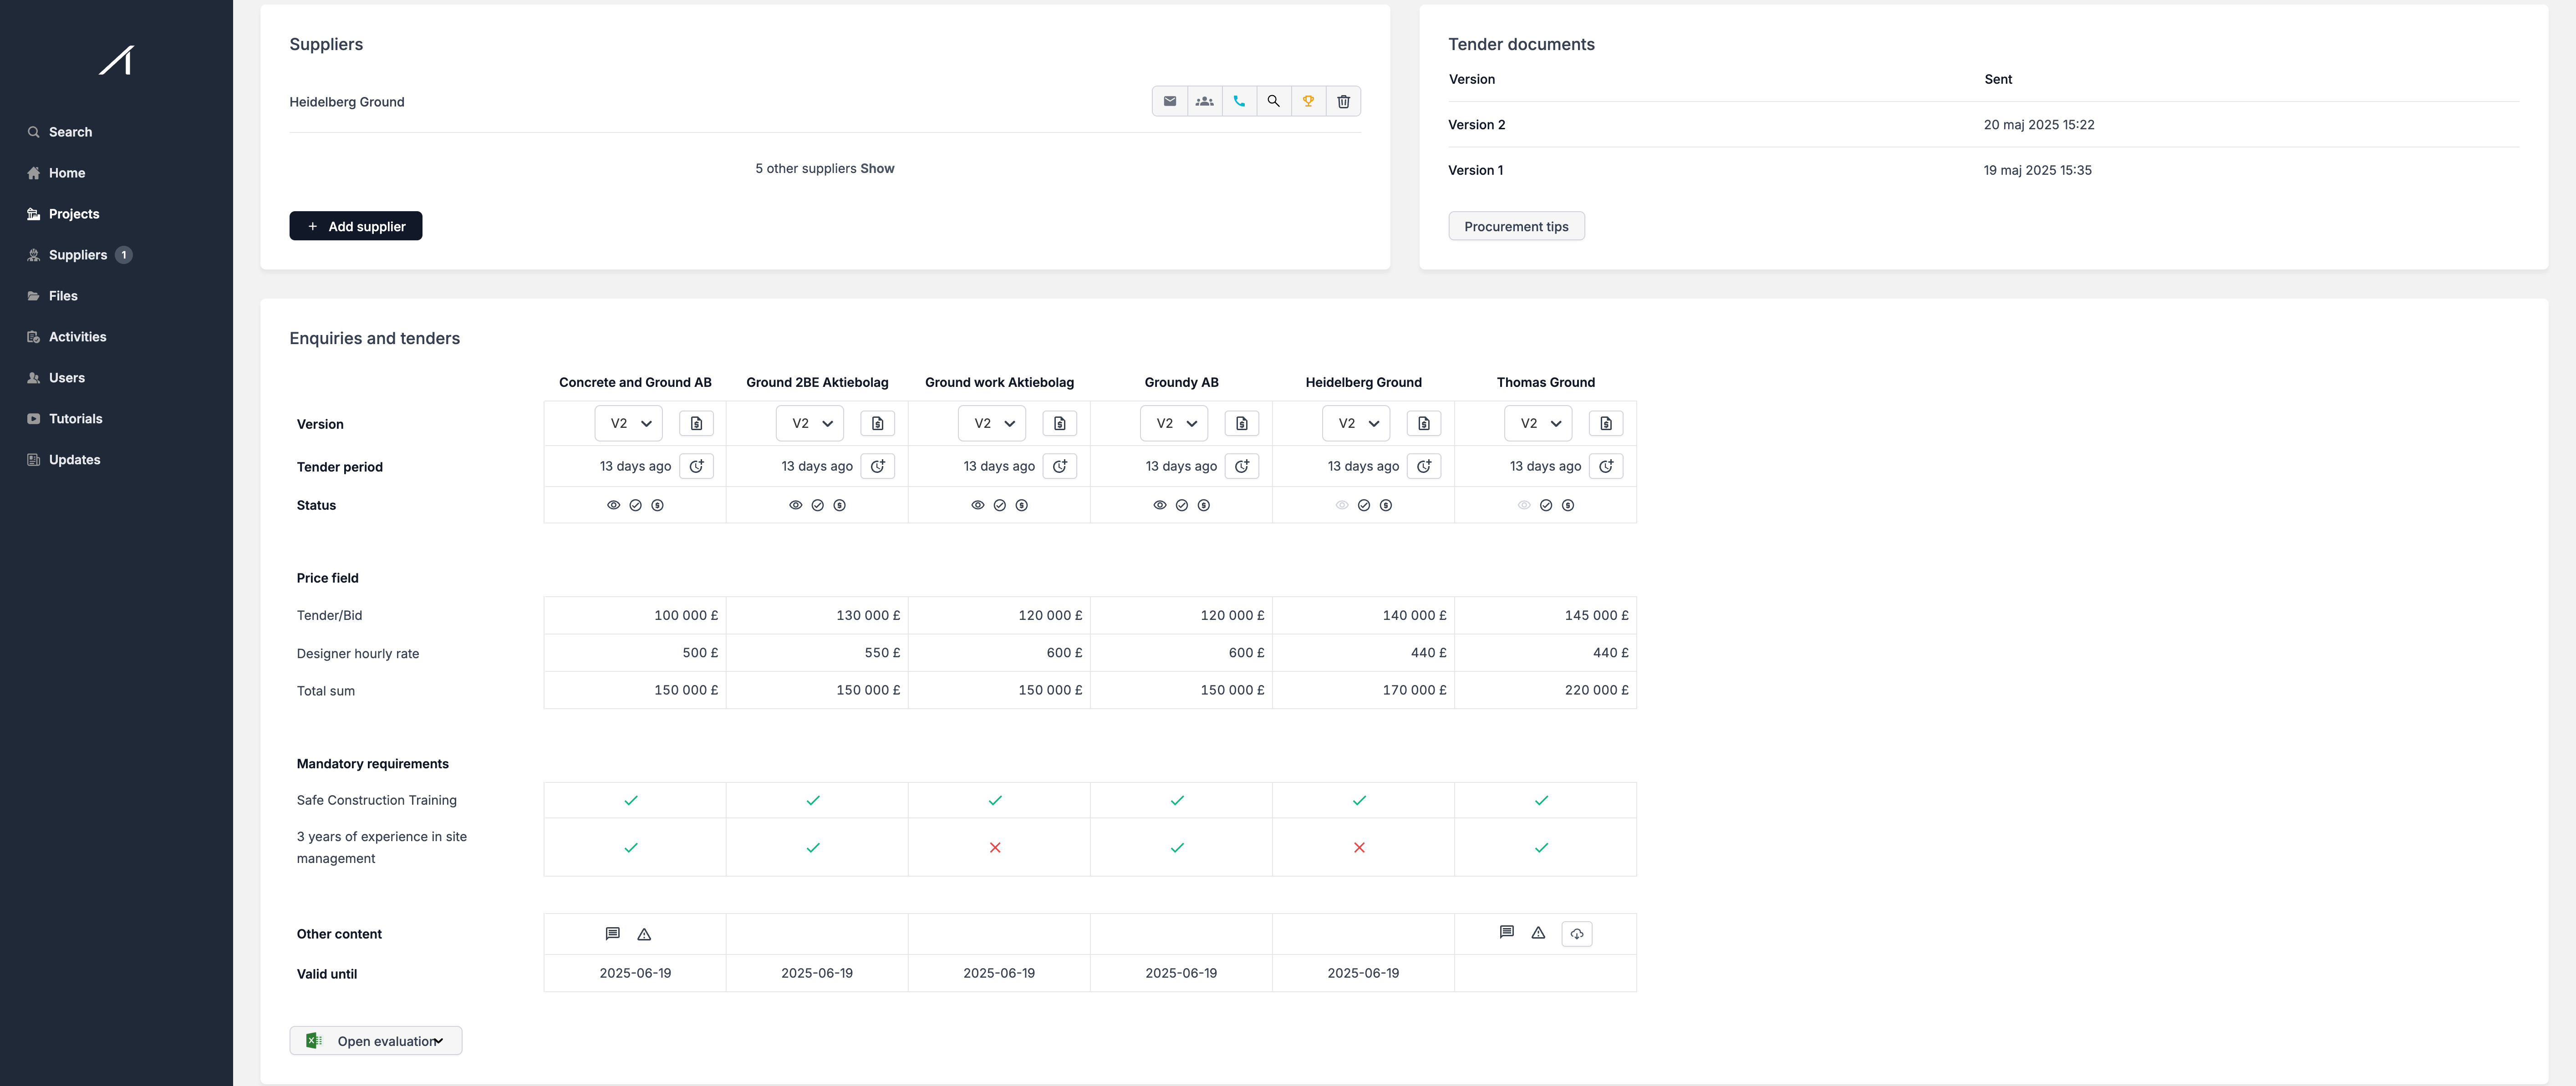Click the trophy icon for Heidelberg Ground
Image resolution: width=2576 pixels, height=1086 pixels.
(x=1308, y=101)
